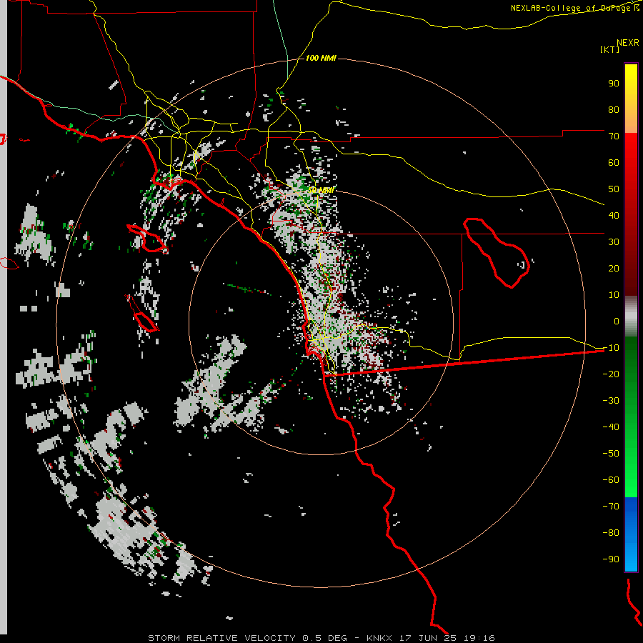643x643 pixels.
Task: Click the 60 value on velocity scale
Action: click(x=614, y=163)
